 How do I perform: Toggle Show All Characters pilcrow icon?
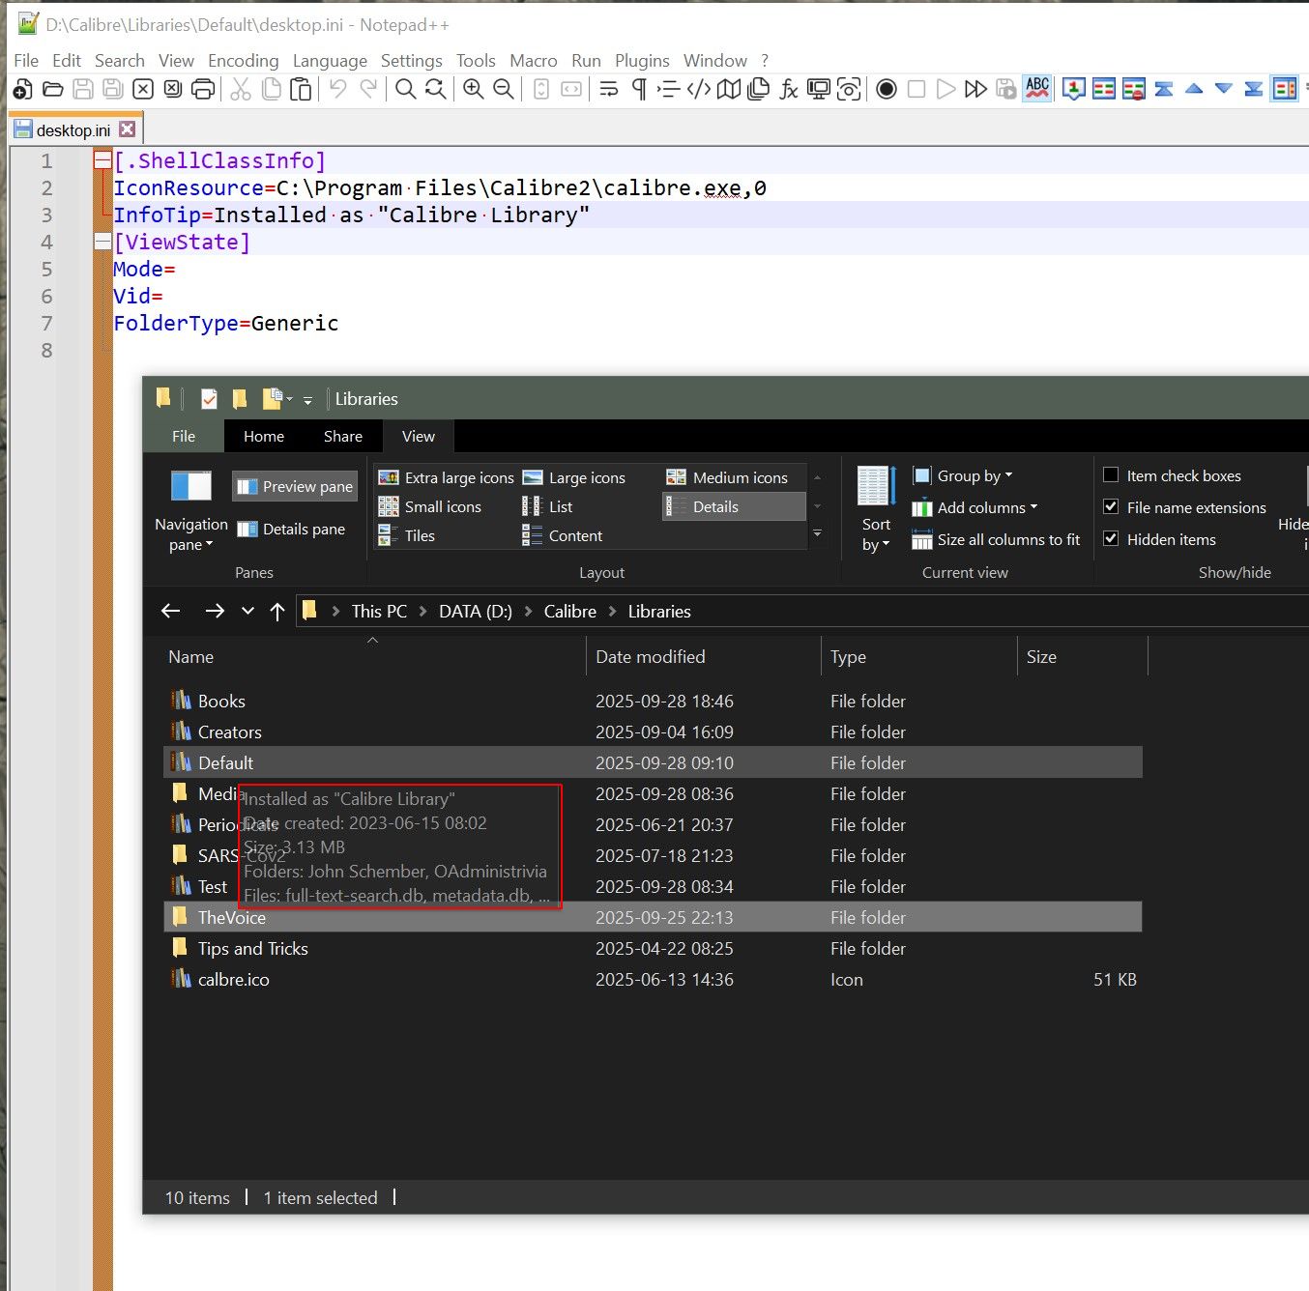pyautogui.click(x=639, y=90)
